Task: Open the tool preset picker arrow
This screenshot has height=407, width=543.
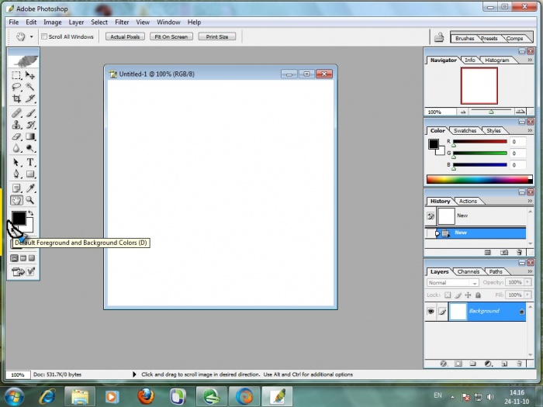Action: 31,36
